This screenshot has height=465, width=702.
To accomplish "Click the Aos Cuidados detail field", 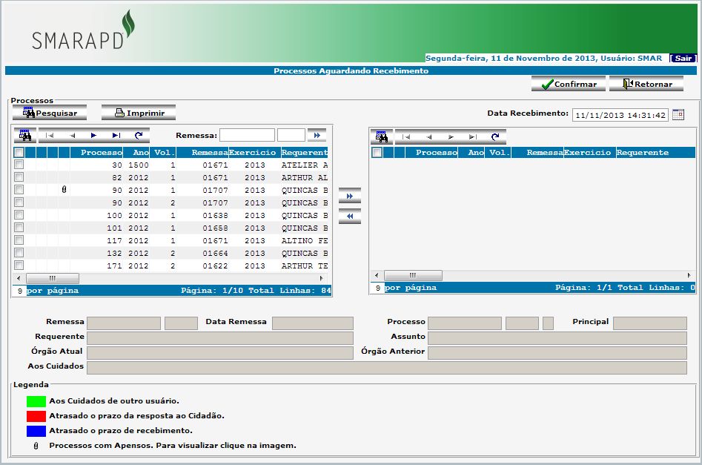I will (x=387, y=368).
